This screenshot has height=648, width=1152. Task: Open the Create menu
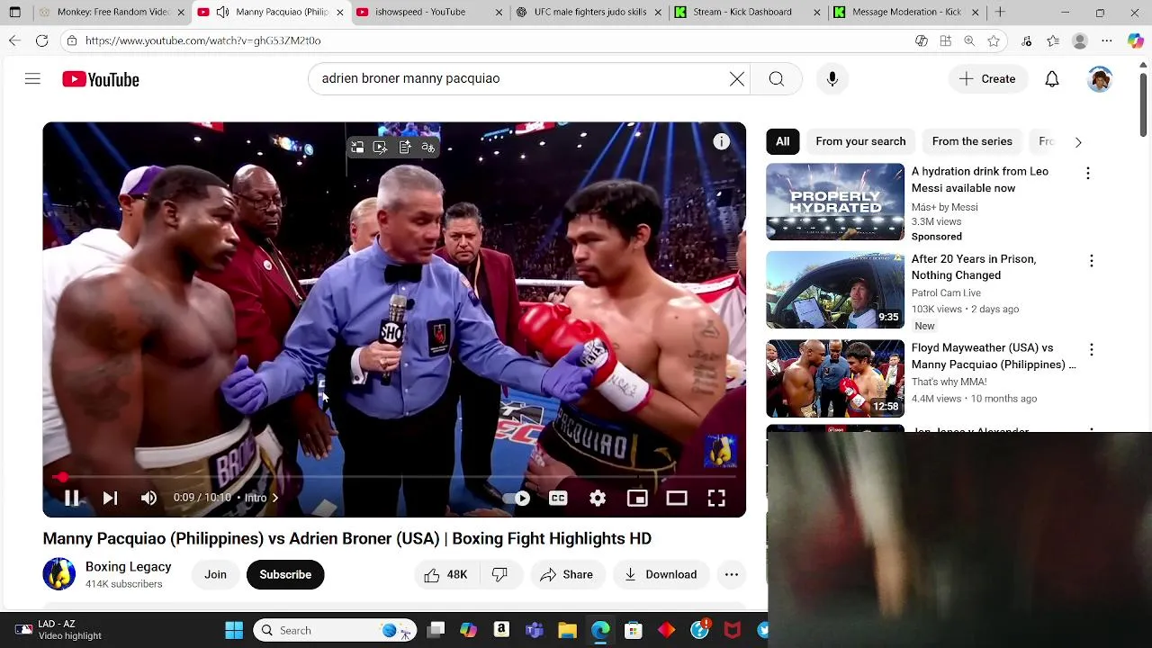[987, 79]
